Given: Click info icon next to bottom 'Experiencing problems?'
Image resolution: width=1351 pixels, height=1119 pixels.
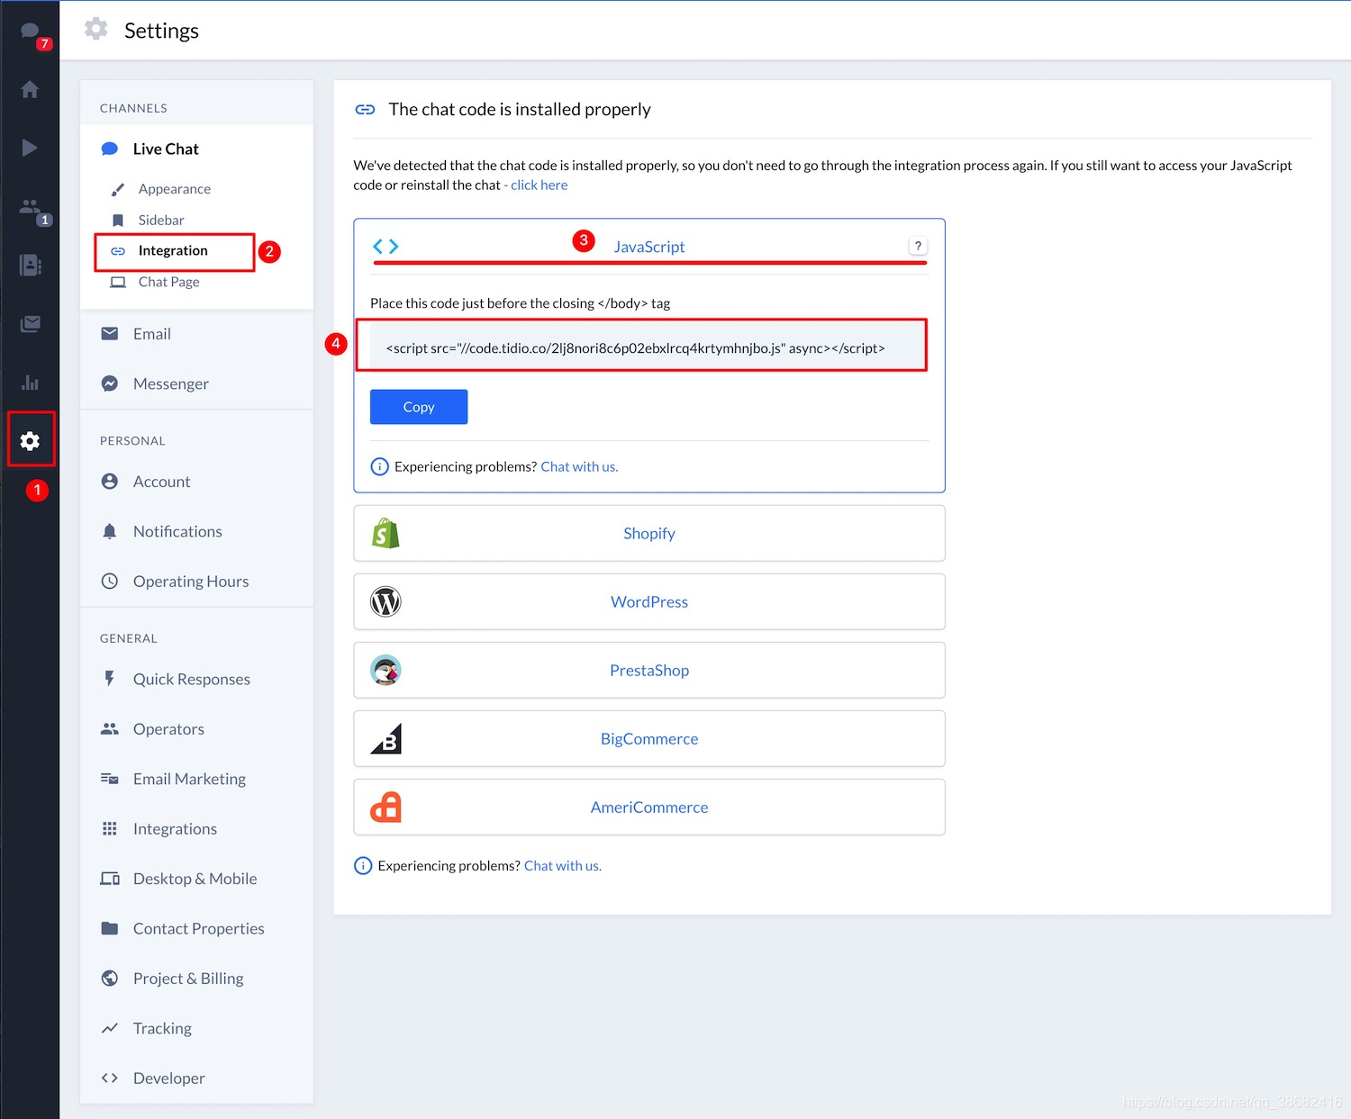Looking at the screenshot, I should click(x=363, y=865).
